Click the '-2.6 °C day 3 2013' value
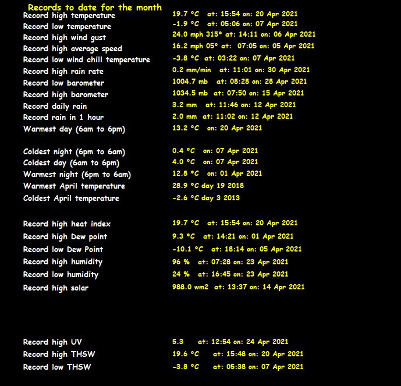 (206, 199)
